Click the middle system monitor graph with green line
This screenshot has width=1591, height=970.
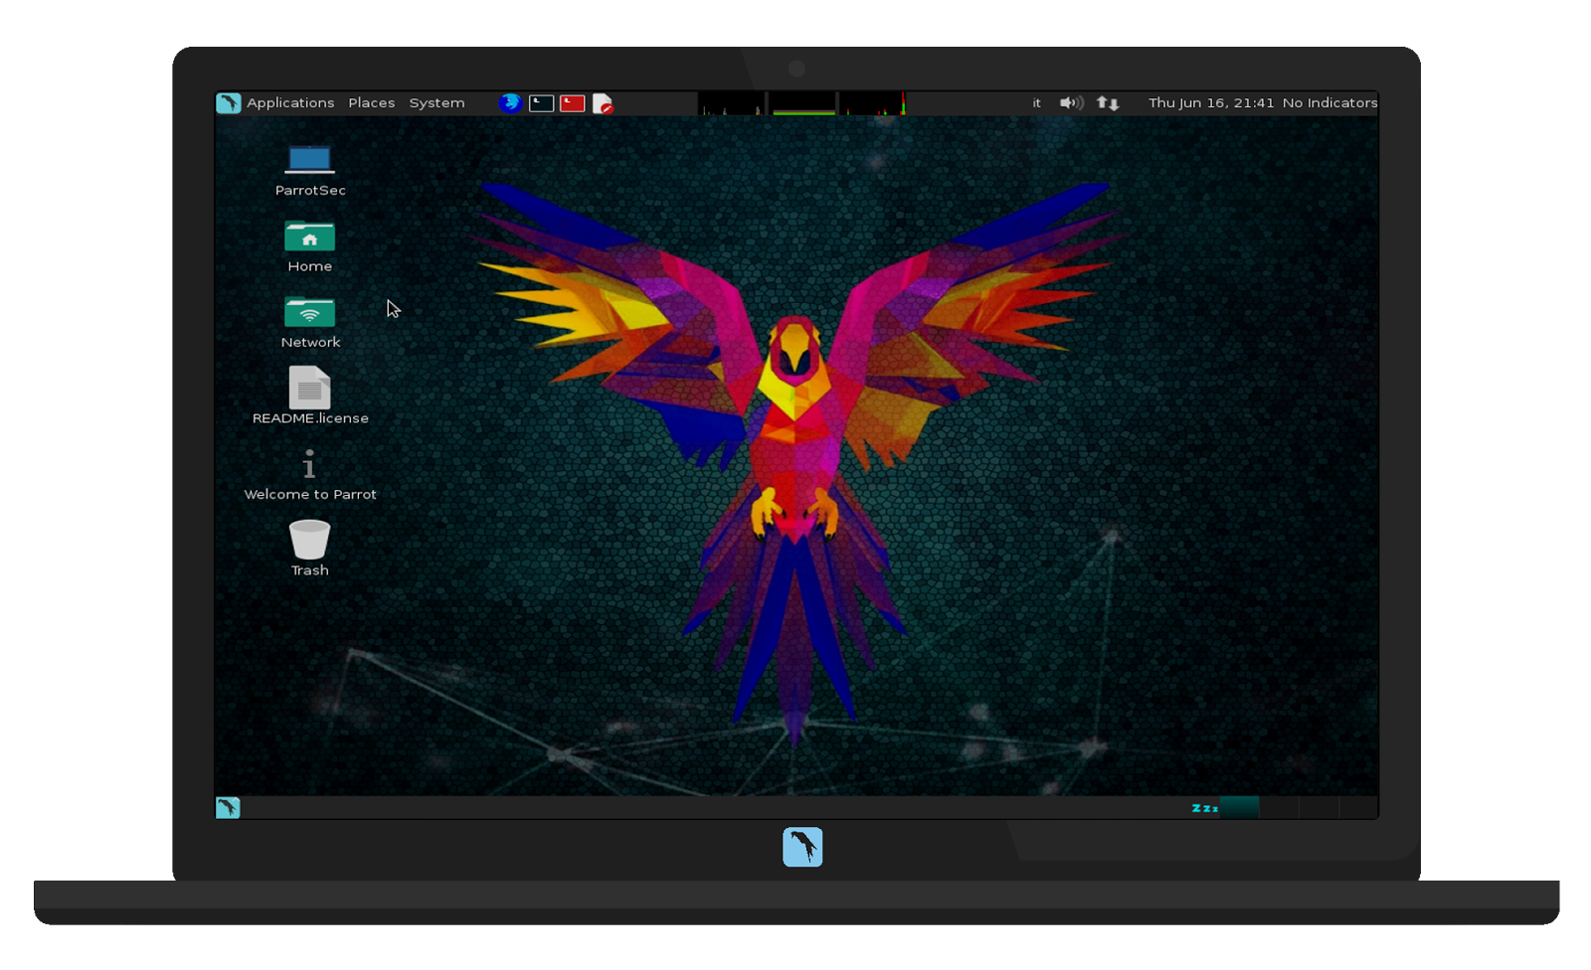tap(803, 103)
